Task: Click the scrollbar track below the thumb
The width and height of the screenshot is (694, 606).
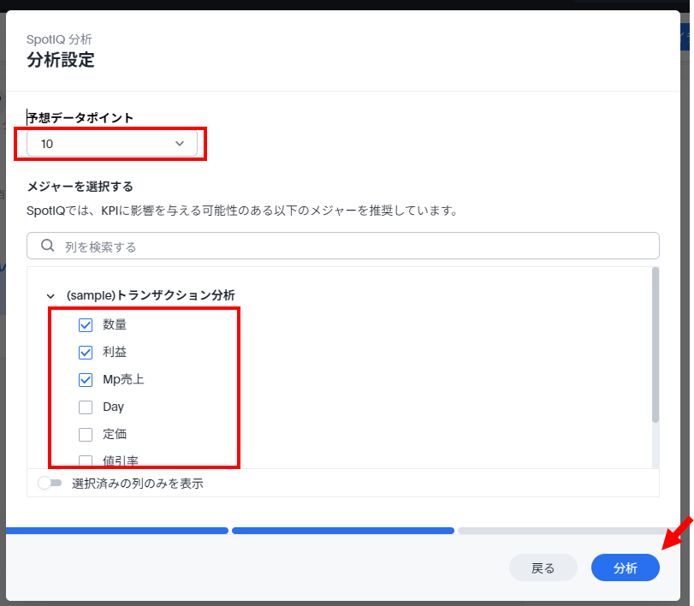Action: (x=655, y=445)
